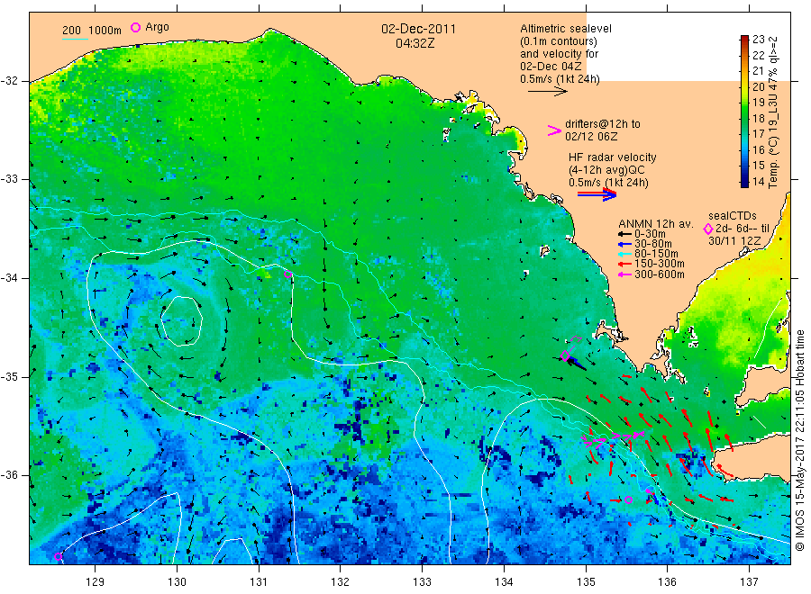Click the seal CTD diamond marker on the map
Image resolution: width=811 pixels, height=594 pixels.
pyautogui.click(x=565, y=355)
